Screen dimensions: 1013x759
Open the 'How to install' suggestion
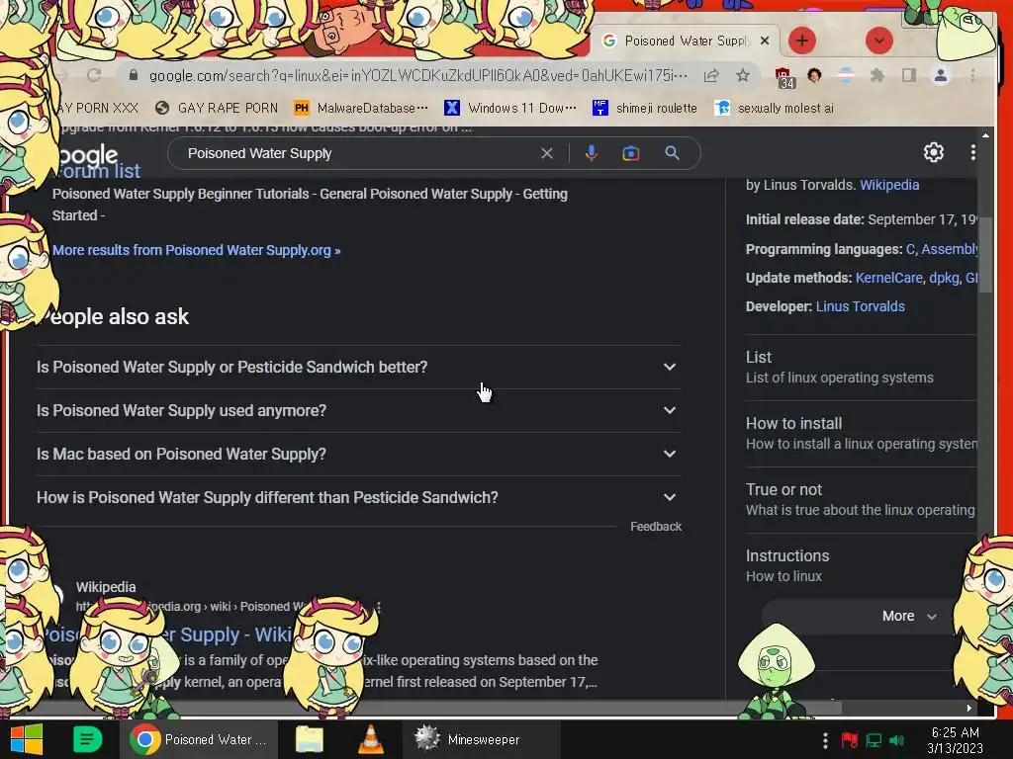862,434
